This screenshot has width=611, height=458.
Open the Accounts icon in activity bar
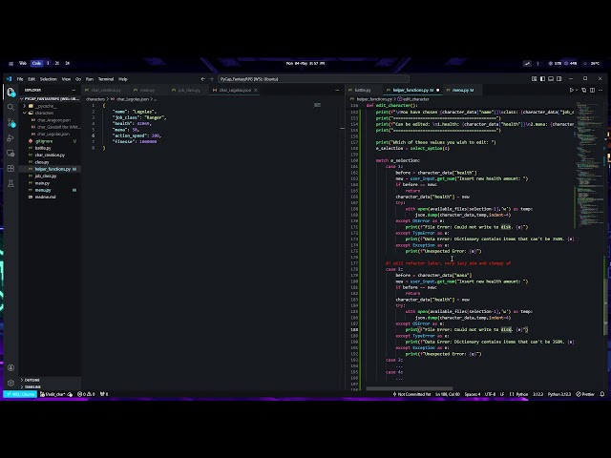[11, 367]
